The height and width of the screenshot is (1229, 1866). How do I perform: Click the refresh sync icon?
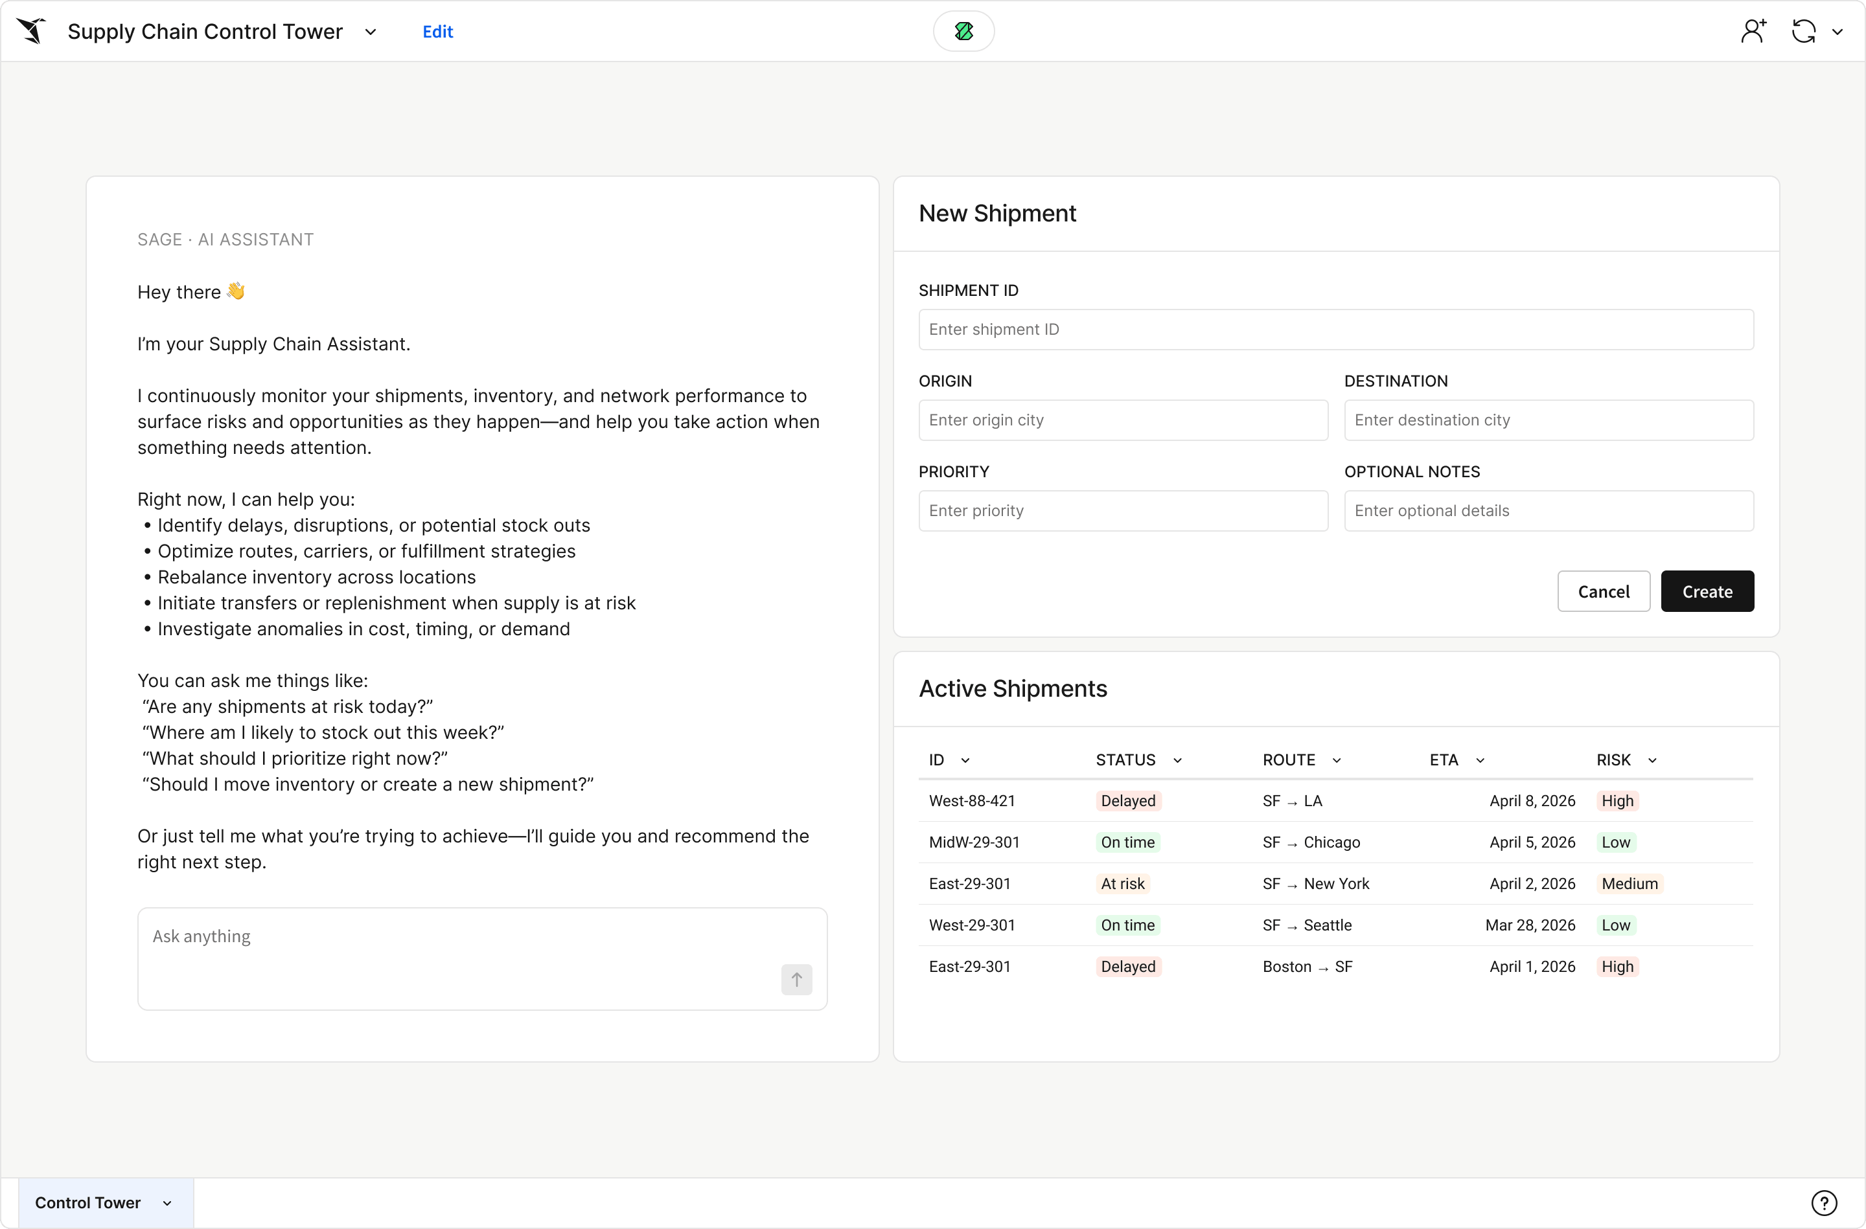pyautogui.click(x=1803, y=31)
